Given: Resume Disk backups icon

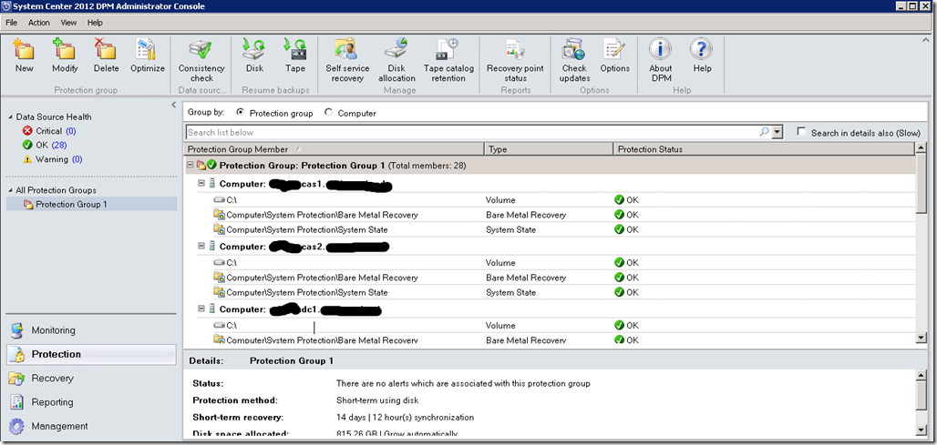Looking at the screenshot, I should point(254,50).
